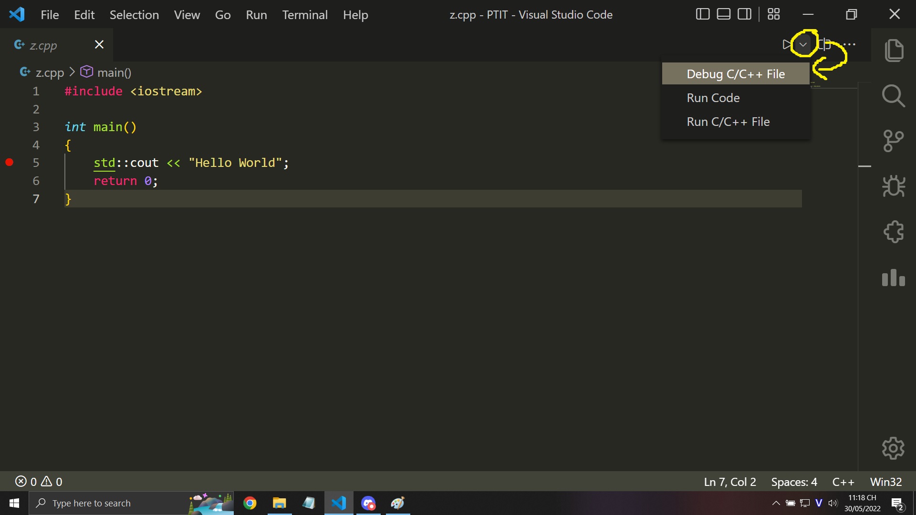Open the Edit menu
Image resolution: width=916 pixels, height=515 pixels.
pos(84,15)
